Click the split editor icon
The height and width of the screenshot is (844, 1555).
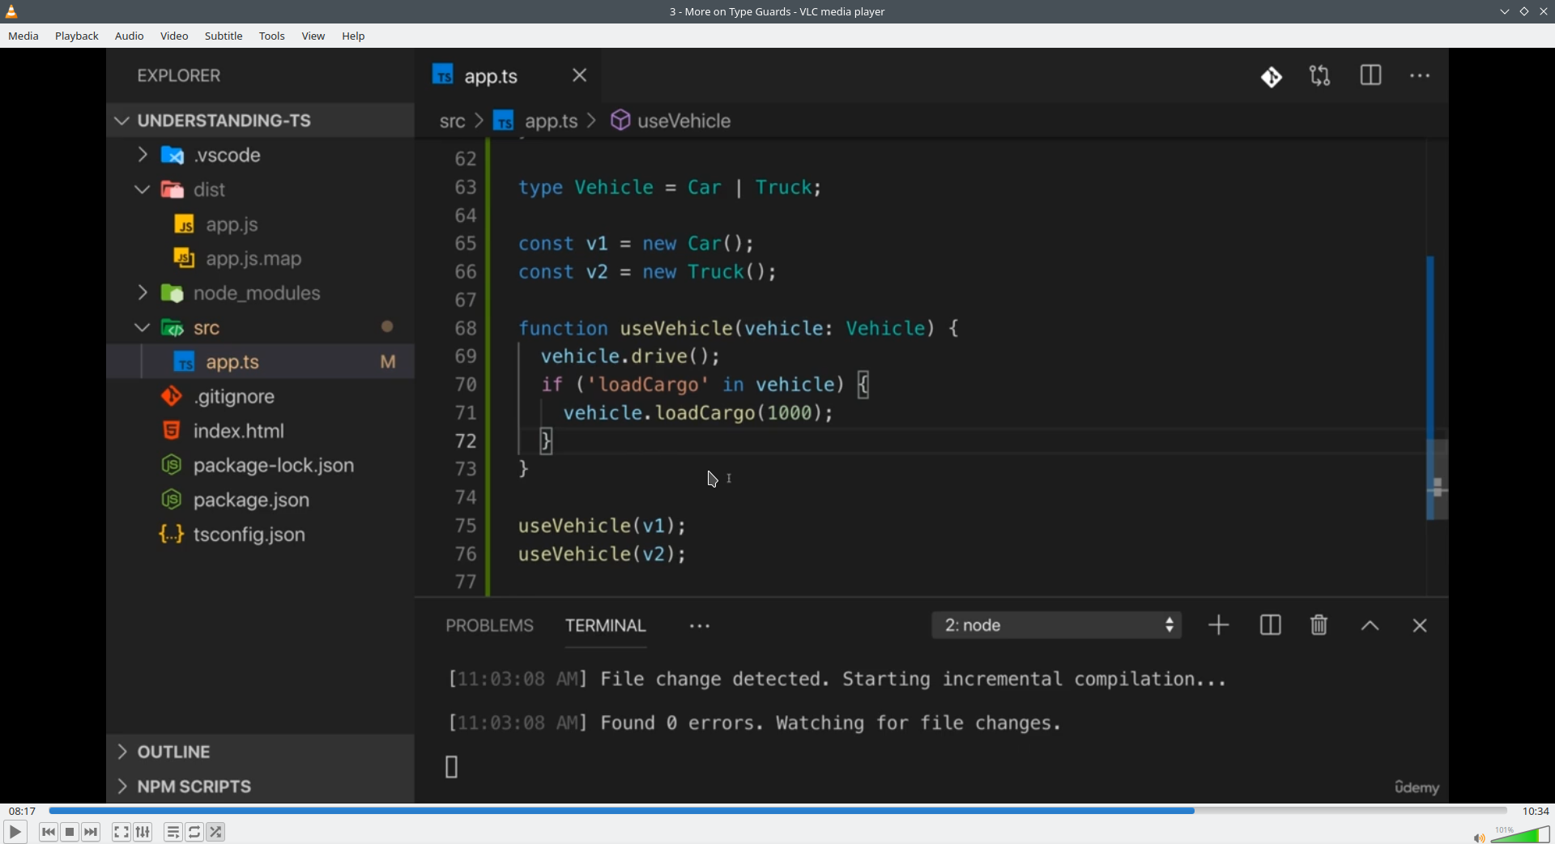(x=1370, y=76)
